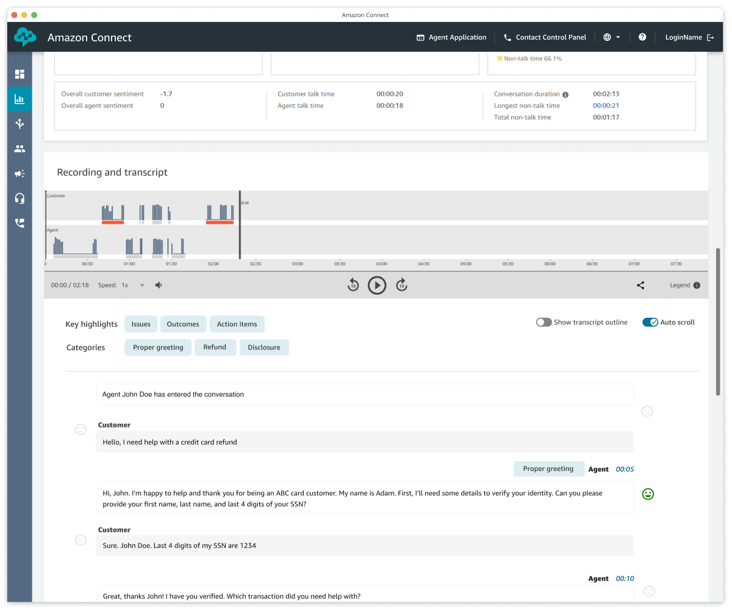Switch to the Contact Control Panel

click(x=545, y=37)
